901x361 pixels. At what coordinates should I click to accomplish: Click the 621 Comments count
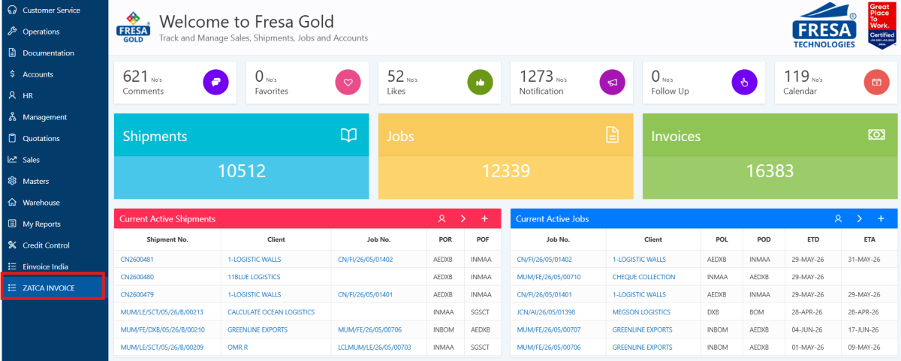136,76
